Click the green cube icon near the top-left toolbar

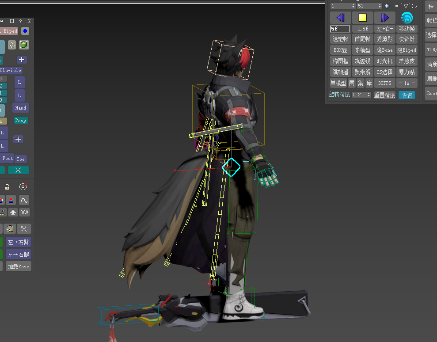tap(24, 45)
